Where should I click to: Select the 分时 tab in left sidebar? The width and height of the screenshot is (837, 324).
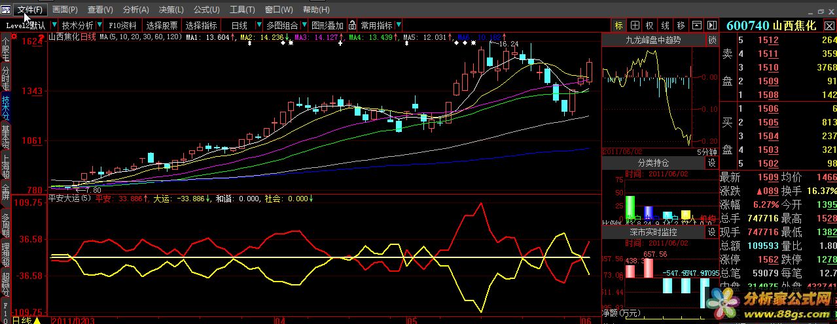pyautogui.click(x=5, y=77)
